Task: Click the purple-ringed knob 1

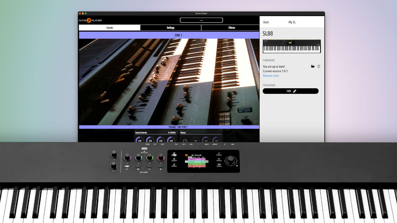Action: (127, 157)
